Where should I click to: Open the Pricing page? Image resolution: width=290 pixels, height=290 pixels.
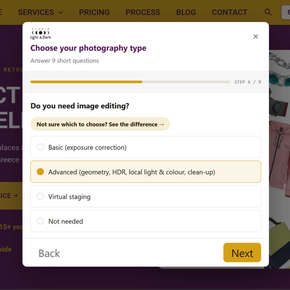coord(94,12)
